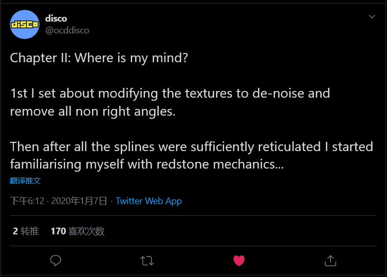Click the "Chapter II: Where is my mind?" line
This screenshot has height=277, width=387.
coord(99,58)
